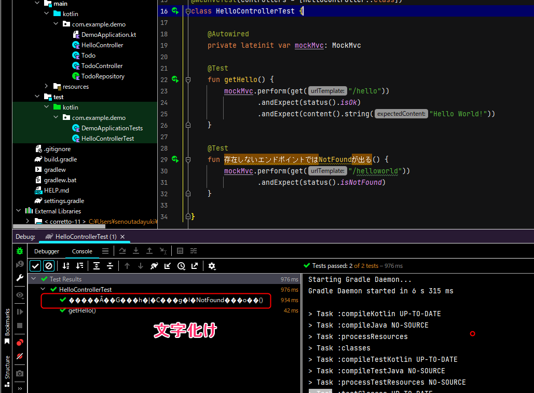Click the layout lines icon beside Console
Viewport: 534px width, 393px height.
click(x=105, y=251)
